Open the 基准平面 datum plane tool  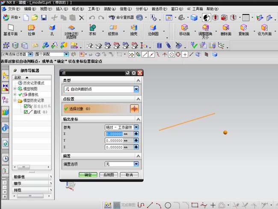pos(10,28)
